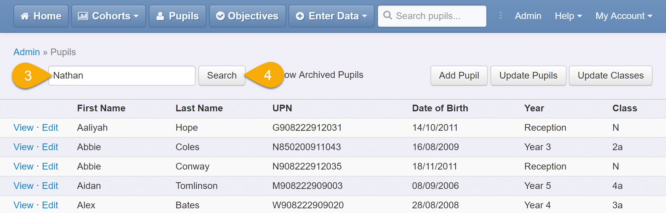Click the Cohorts bar chart icon
Viewport: 666px width, 213px height.
pos(83,16)
